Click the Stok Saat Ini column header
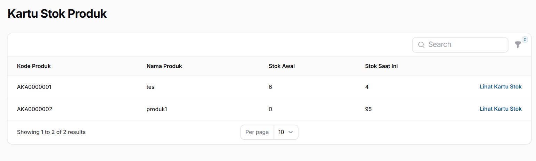 [x=381, y=66]
